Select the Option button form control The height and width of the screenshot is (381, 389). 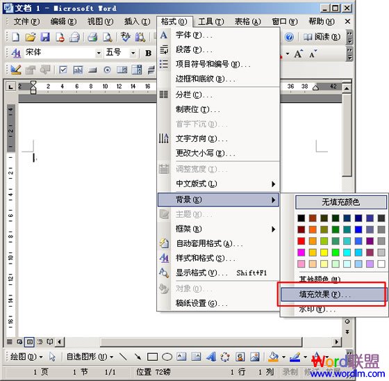point(107,70)
